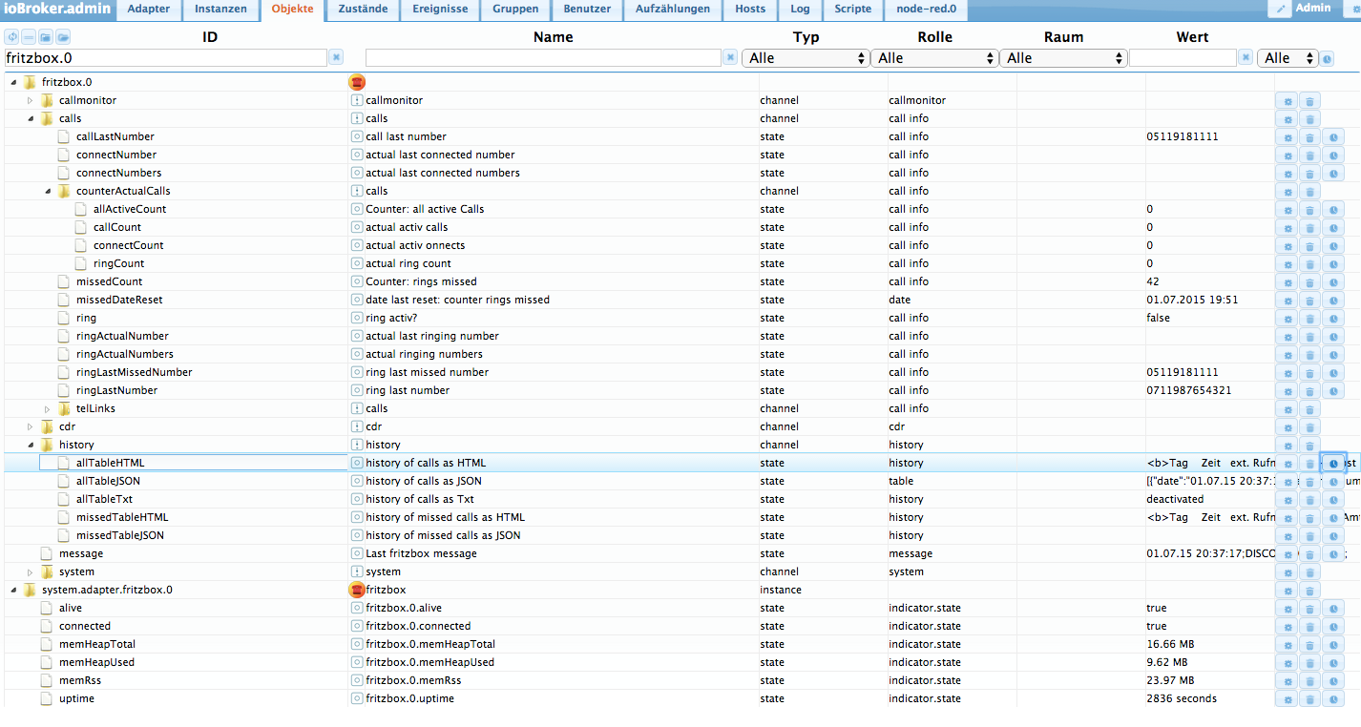Open the Scripte tab
This screenshot has width=1361, height=727.
pyautogui.click(x=852, y=10)
